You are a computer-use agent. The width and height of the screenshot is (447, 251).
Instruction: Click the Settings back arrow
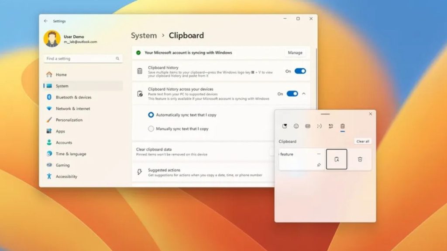46,21
